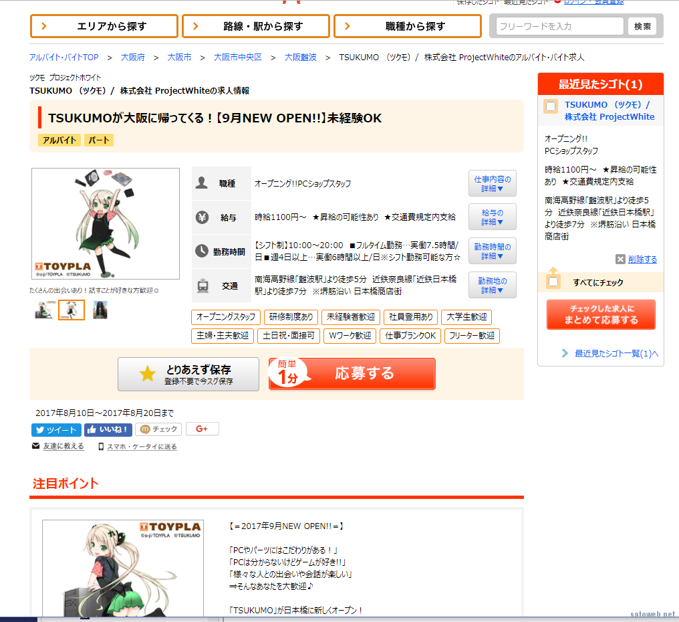
Task: Click the アルバイト employment type badge
Action: pyautogui.click(x=59, y=140)
